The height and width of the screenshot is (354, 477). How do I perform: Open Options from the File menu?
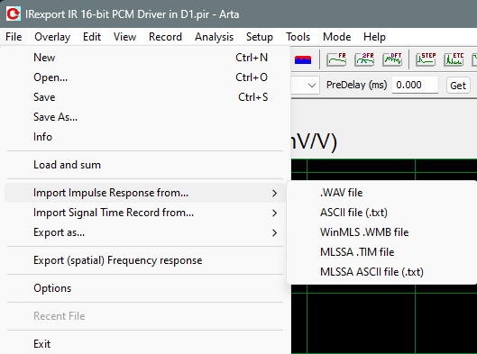145,288
